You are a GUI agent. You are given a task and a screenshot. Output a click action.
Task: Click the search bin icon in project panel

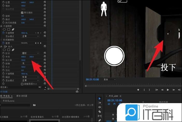pos(34,105)
